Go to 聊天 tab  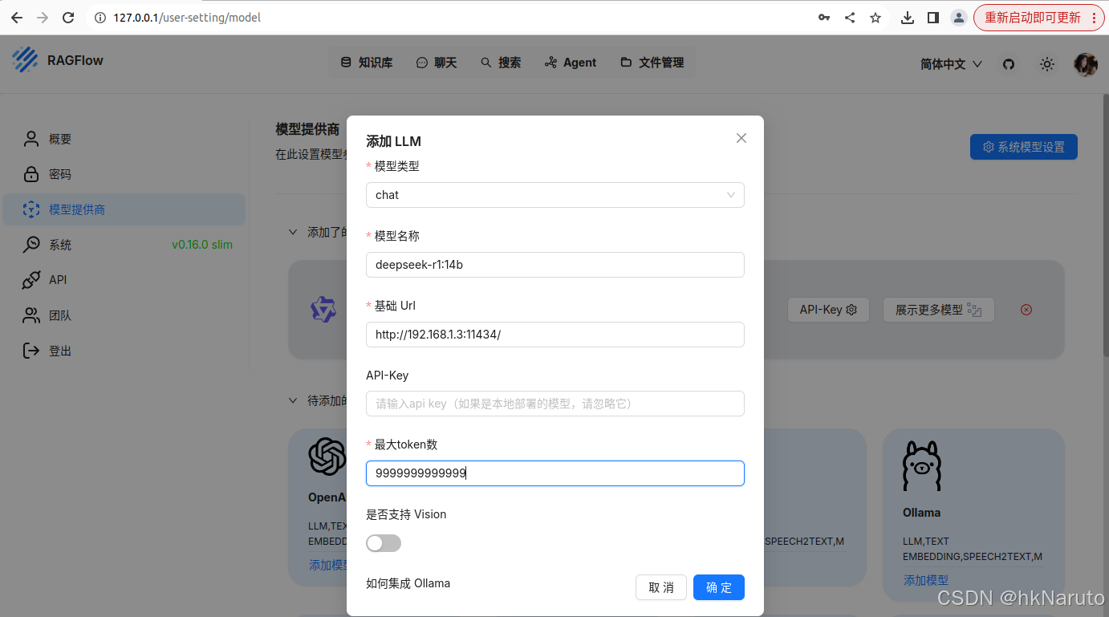(437, 63)
